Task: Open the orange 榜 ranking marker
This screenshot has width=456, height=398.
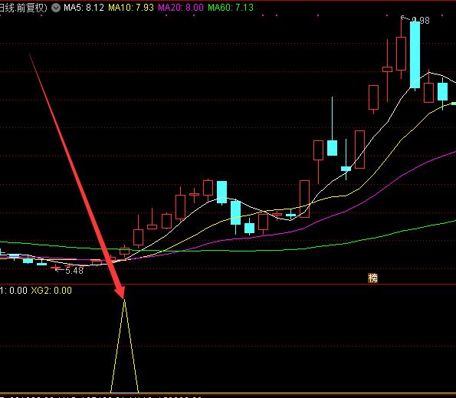Action: click(372, 278)
